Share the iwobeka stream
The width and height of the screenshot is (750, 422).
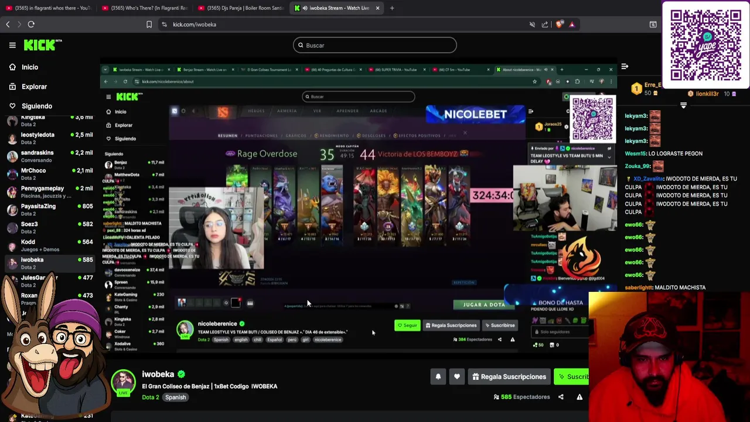tap(561, 397)
